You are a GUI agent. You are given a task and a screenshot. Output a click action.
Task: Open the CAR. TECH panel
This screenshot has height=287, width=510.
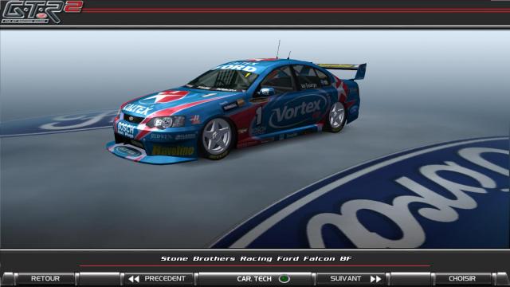[254, 279]
